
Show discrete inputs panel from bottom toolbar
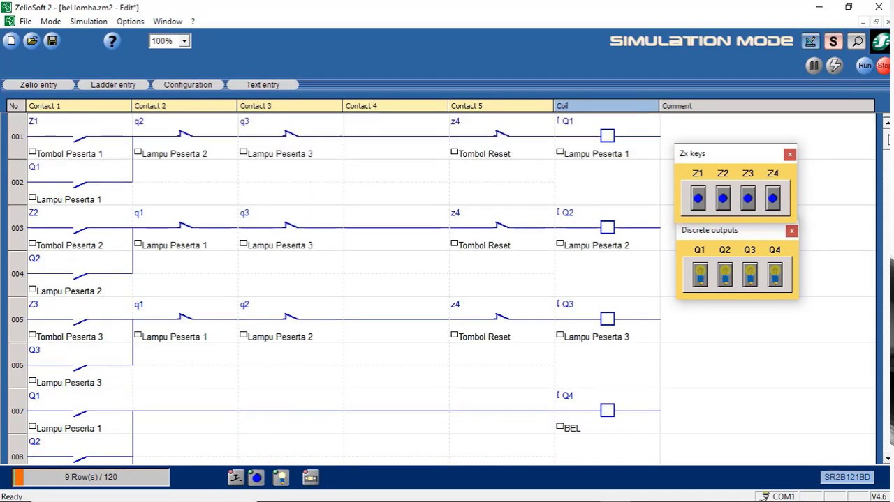(235, 478)
